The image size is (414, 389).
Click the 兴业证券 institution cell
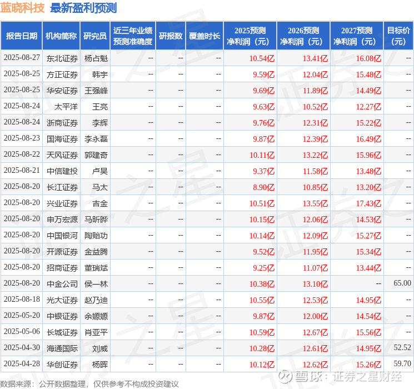point(62,203)
